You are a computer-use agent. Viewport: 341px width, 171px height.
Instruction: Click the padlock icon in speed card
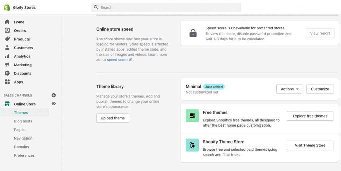pos(193,33)
